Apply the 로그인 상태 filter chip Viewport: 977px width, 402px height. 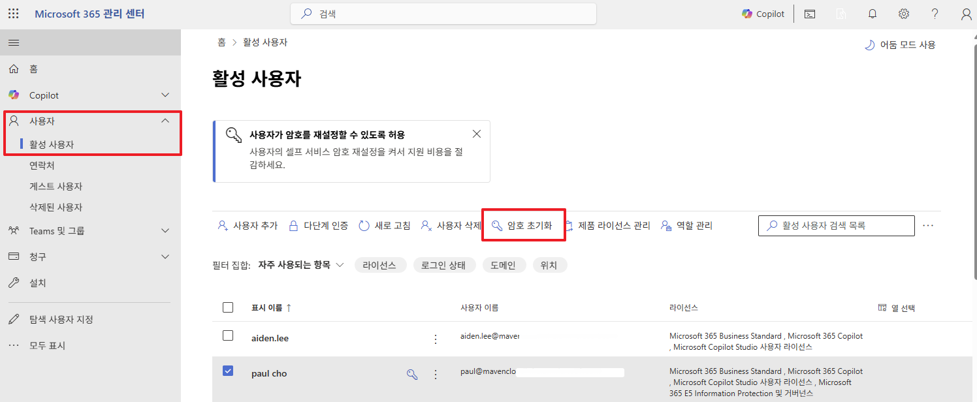[444, 265]
